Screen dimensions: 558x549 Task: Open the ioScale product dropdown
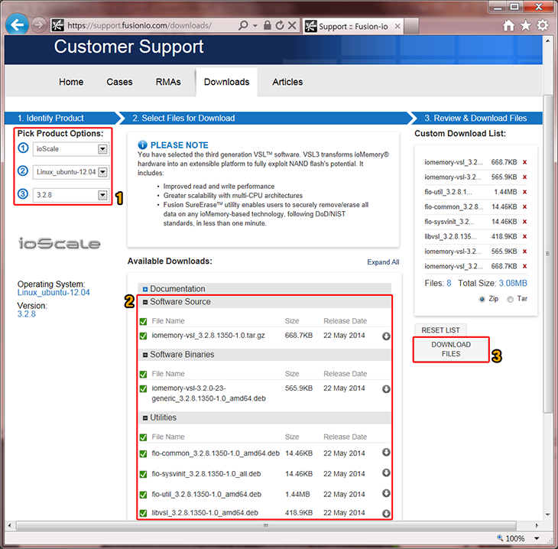tap(102, 149)
